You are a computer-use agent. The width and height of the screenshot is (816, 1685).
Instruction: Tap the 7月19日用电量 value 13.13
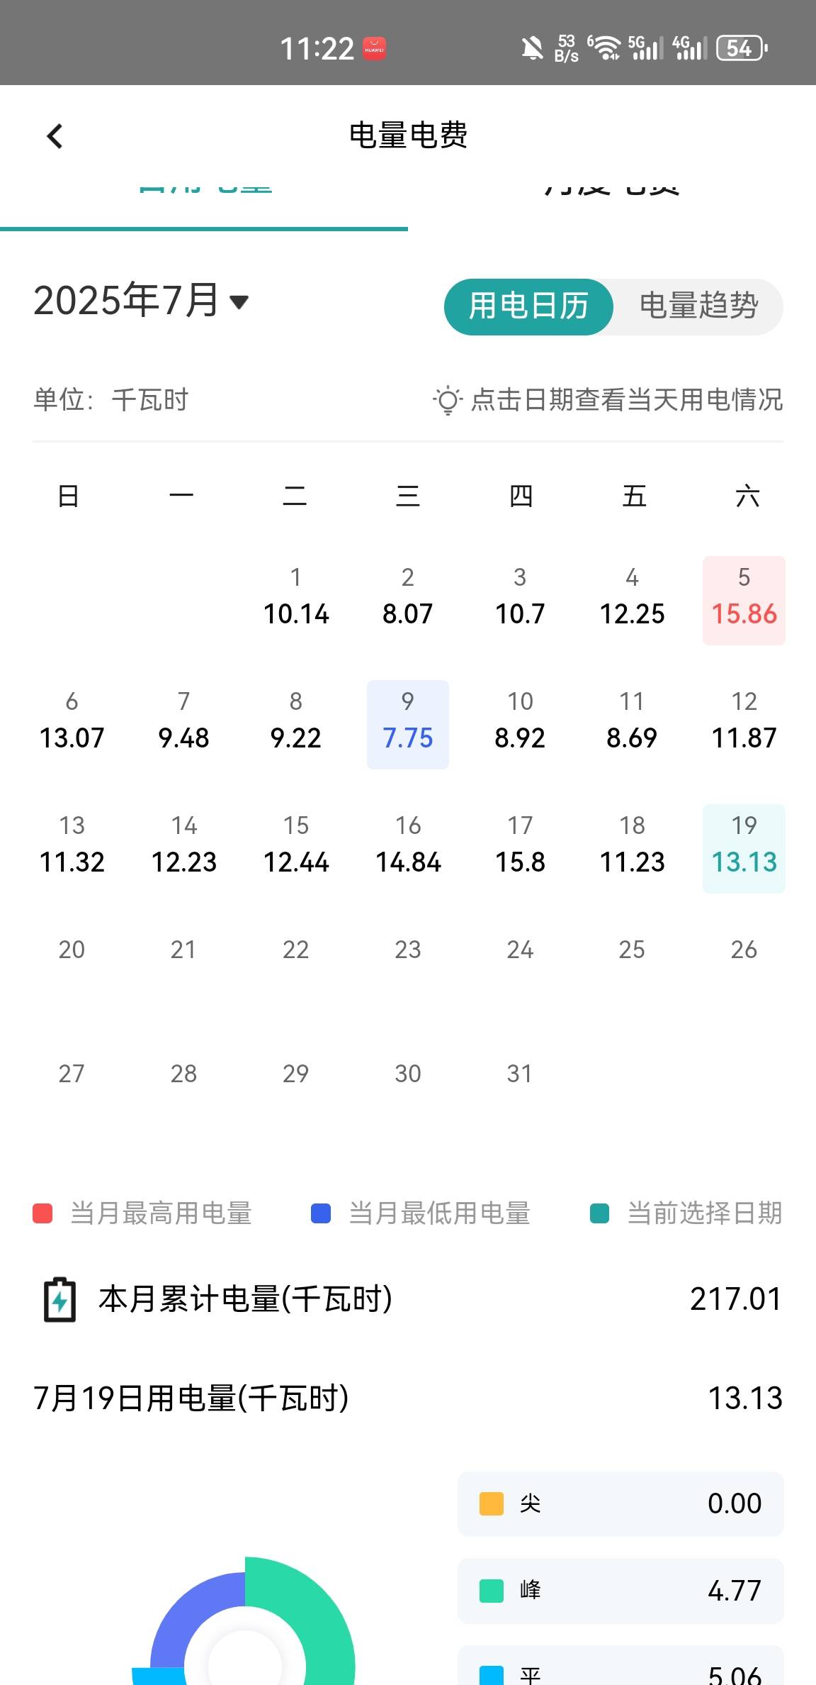(x=745, y=1398)
